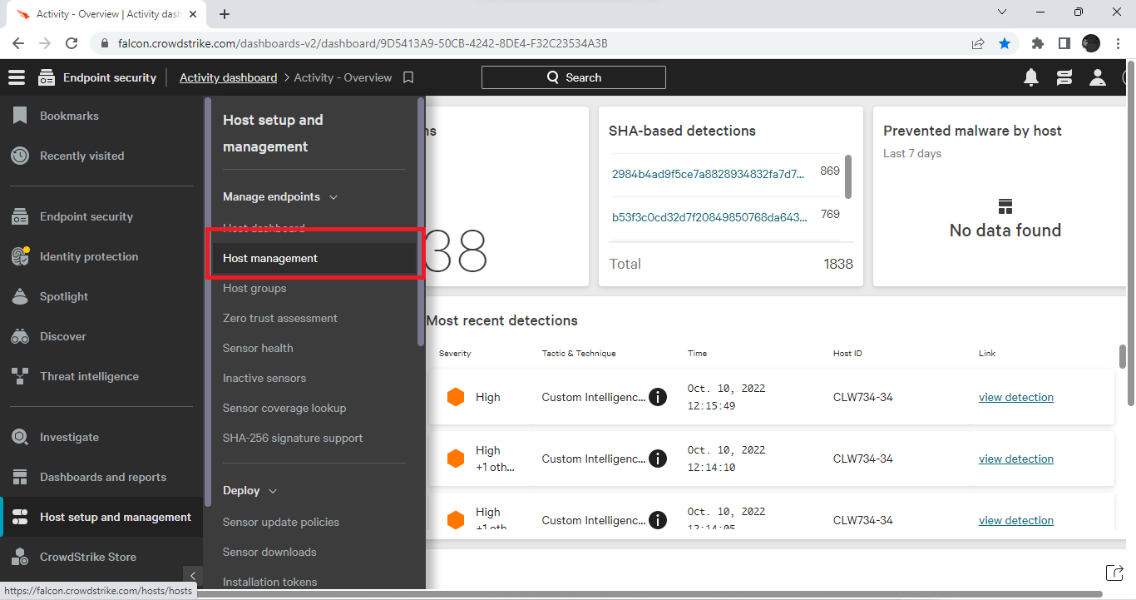Click the Host ID column header
Viewport: 1136px width, 600px height.
847,354
